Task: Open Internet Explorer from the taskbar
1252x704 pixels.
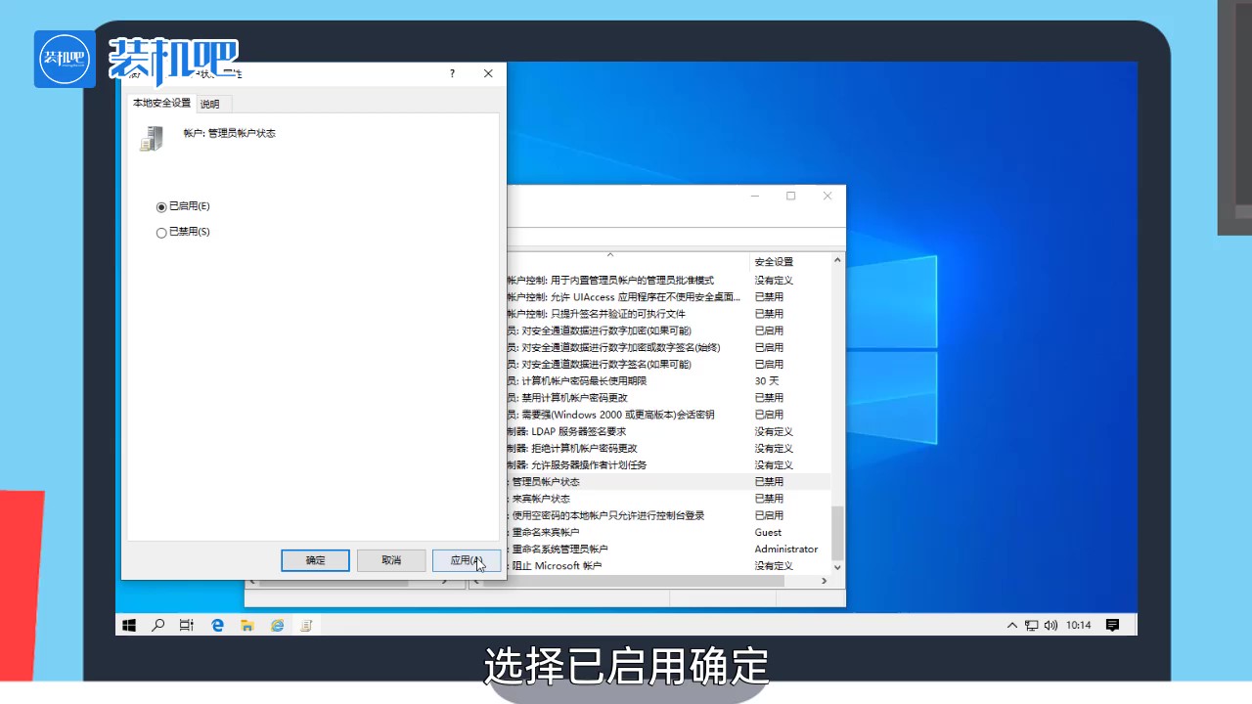Action: (x=277, y=625)
